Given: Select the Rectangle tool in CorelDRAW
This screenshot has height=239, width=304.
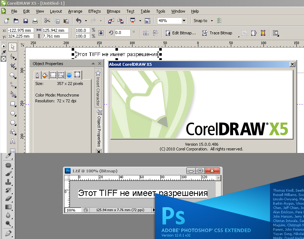Looking at the screenshot, I should pos(13,104).
